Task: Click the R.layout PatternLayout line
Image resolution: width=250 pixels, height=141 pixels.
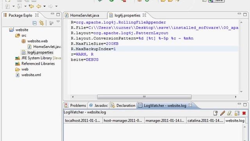Action: 120,33
